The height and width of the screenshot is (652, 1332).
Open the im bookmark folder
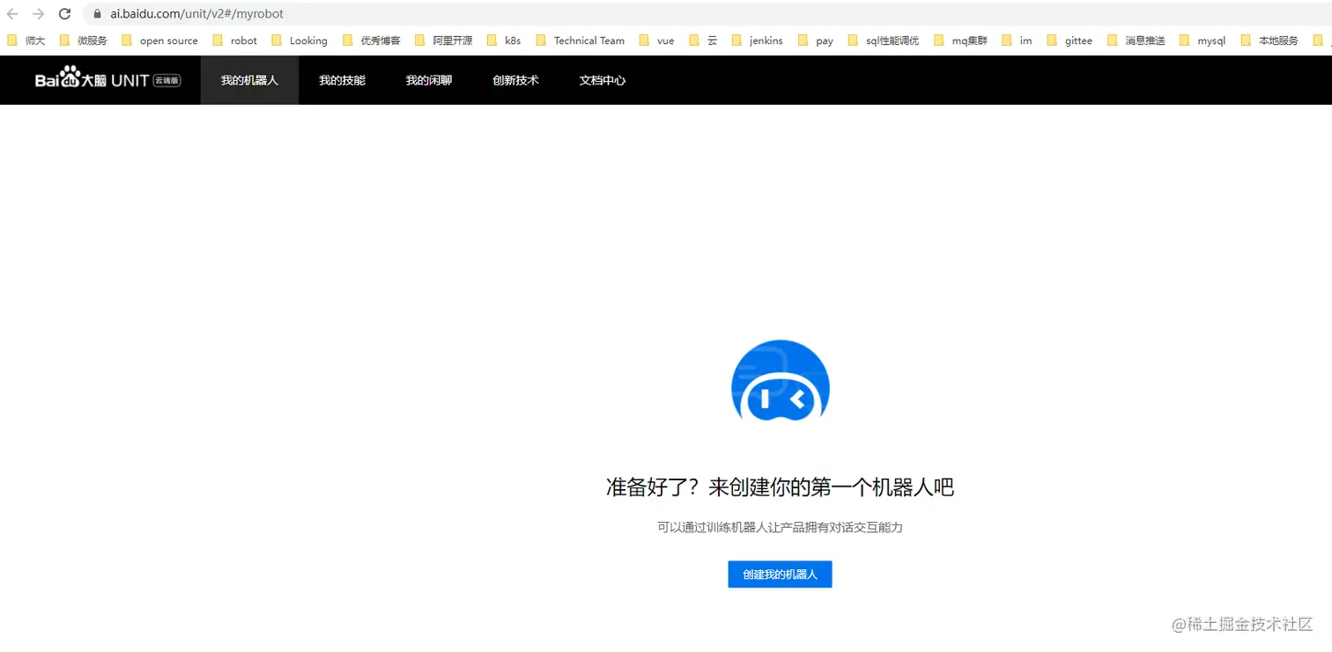coord(1017,40)
